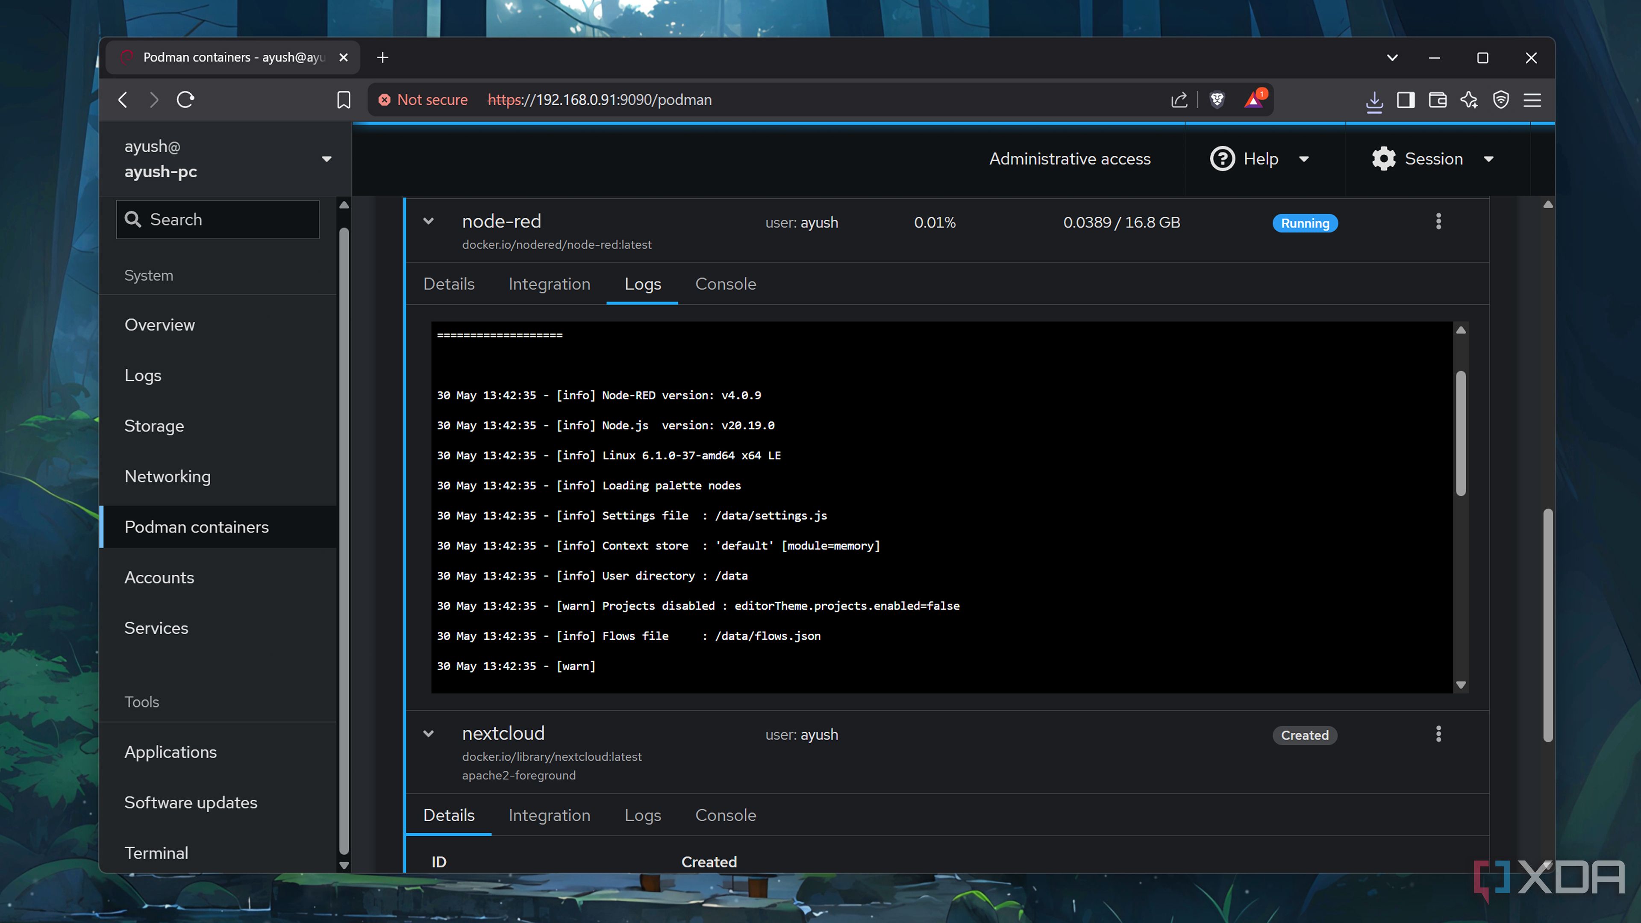Image resolution: width=1641 pixels, height=923 pixels.
Task: Open Brave Wallet icon
Action: pos(1437,100)
